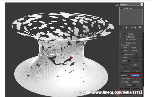The image size is (152, 97).
Task: Click the Tessellate button
Action: 135,75
